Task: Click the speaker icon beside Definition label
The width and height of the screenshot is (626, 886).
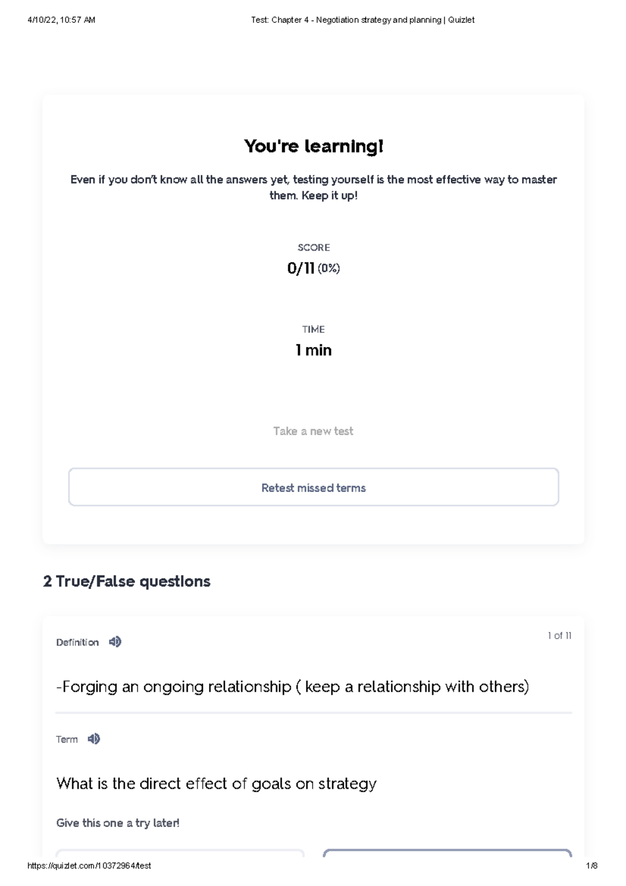Action: click(115, 642)
